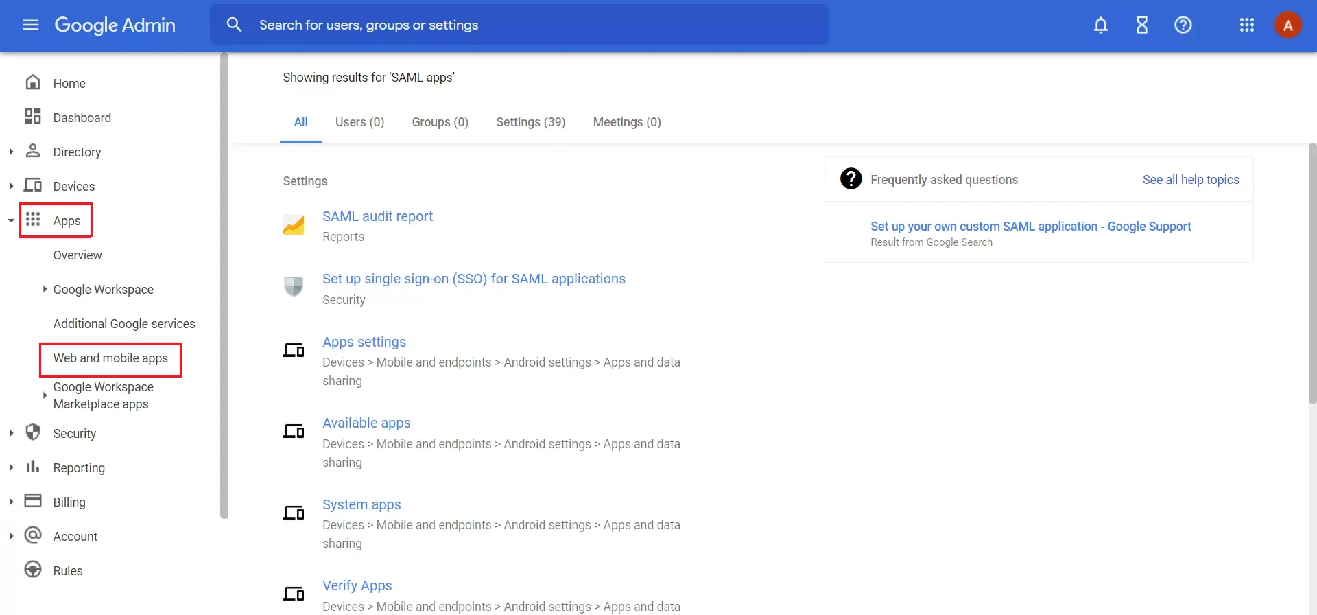Screen dimensions: 1317x615
Task: Click the Home house icon
Action: tap(32, 82)
